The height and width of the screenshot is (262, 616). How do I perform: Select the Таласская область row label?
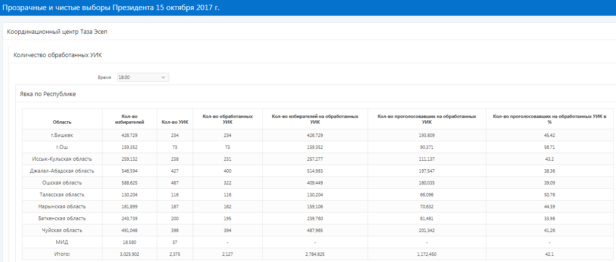(x=62, y=194)
